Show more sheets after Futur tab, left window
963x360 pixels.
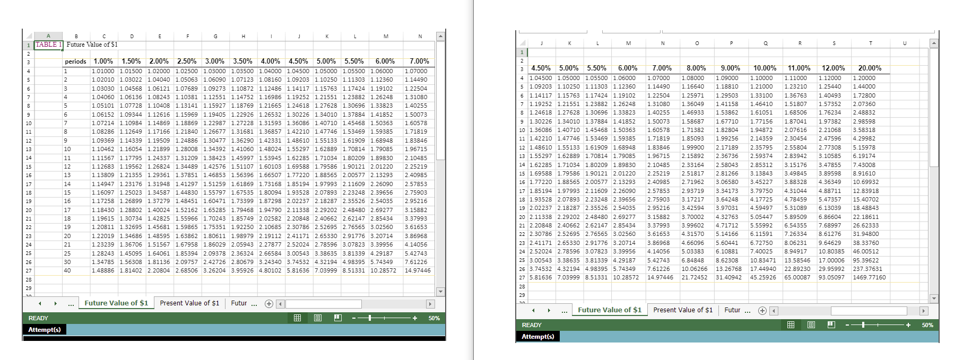coord(254,304)
